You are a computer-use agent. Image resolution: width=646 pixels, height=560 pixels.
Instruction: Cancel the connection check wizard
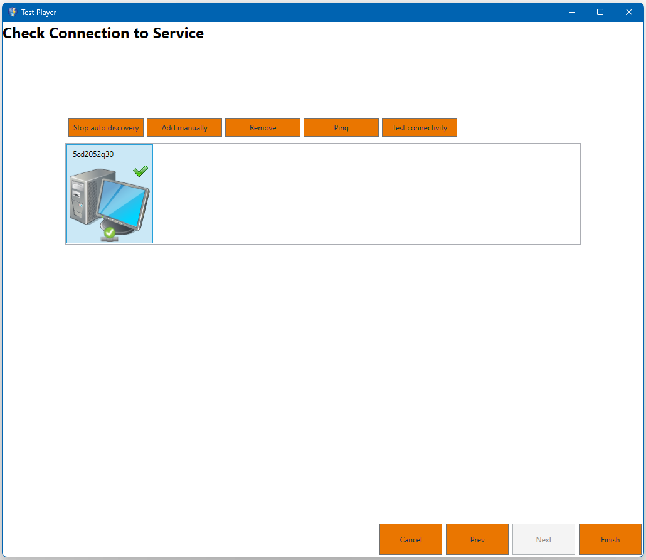point(410,539)
